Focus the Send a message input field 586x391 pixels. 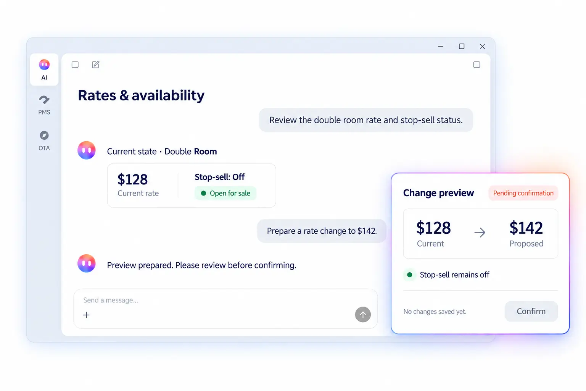tap(225, 309)
